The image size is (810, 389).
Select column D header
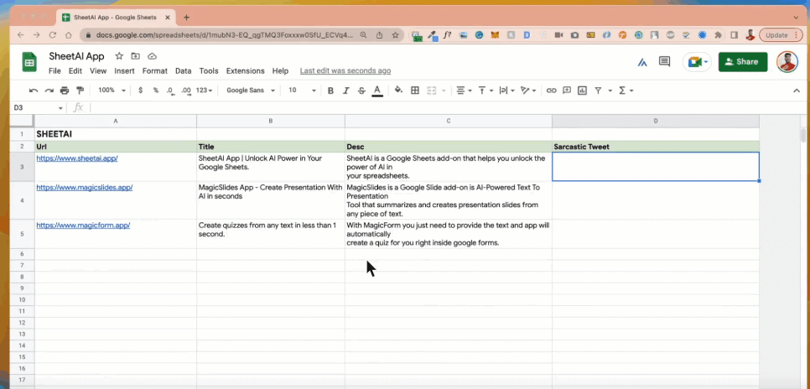[x=656, y=121]
